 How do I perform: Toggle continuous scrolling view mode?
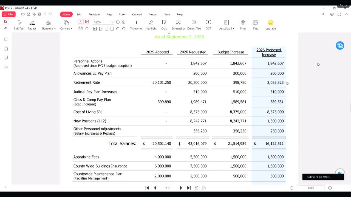coord(87,22)
